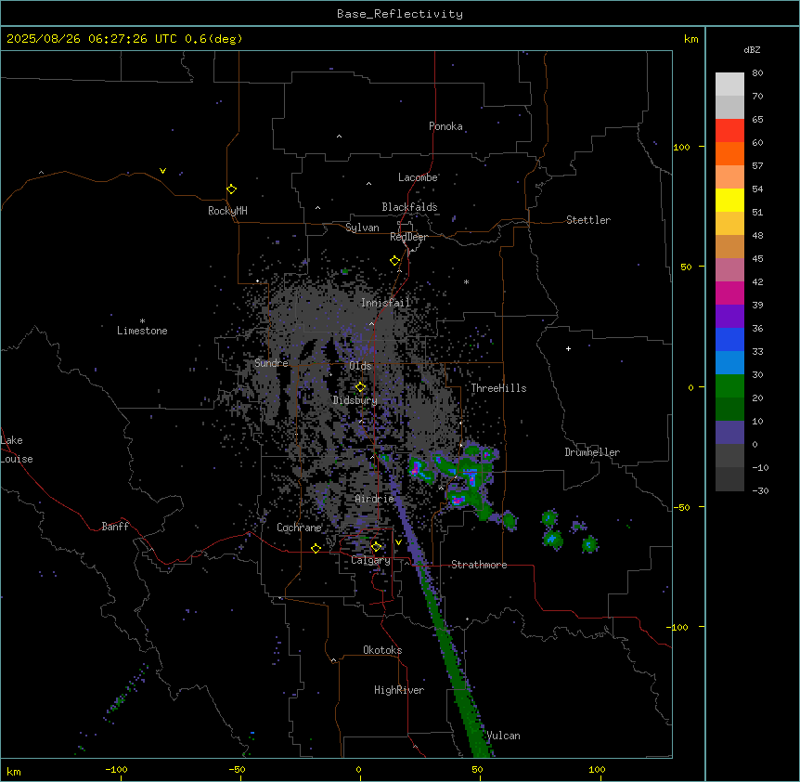Click the -50 tick on right axis
This screenshot has width=800, height=782.
(681, 507)
